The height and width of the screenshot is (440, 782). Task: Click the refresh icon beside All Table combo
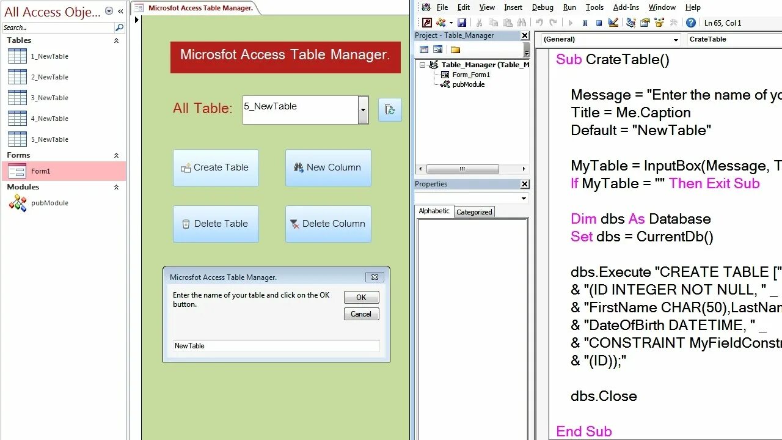point(390,109)
